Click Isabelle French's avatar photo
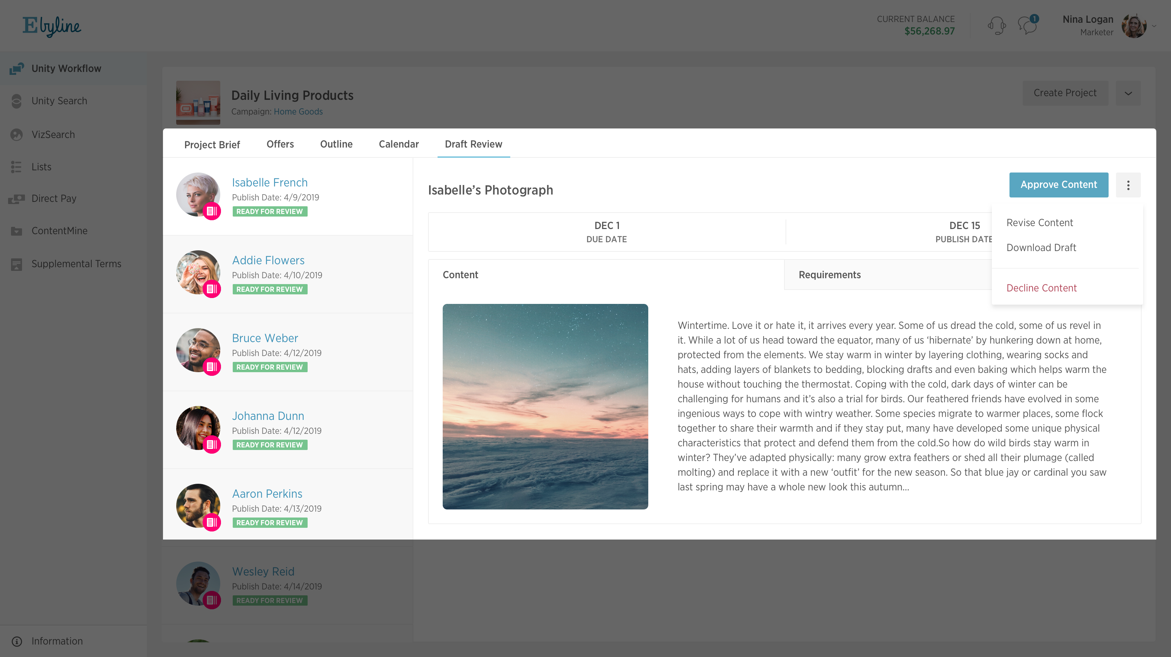 point(198,194)
